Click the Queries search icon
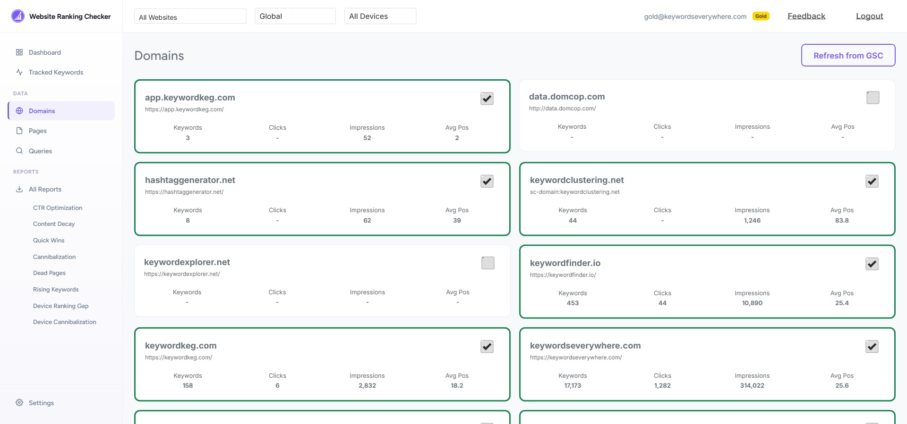Viewport: 907px width, 424px height. coord(19,151)
